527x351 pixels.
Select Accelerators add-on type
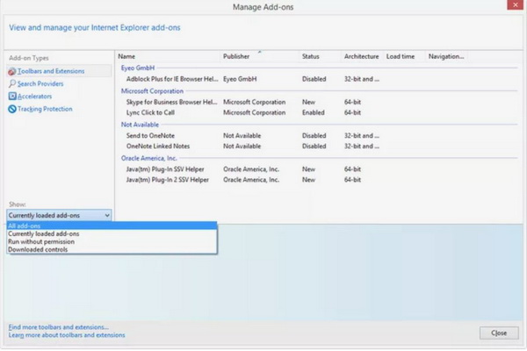(x=34, y=97)
